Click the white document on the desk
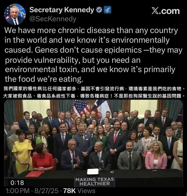This screenshot has width=187, height=196. pos(93,171)
